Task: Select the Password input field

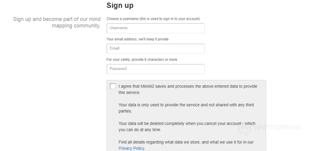Action: pyautogui.click(x=155, y=69)
